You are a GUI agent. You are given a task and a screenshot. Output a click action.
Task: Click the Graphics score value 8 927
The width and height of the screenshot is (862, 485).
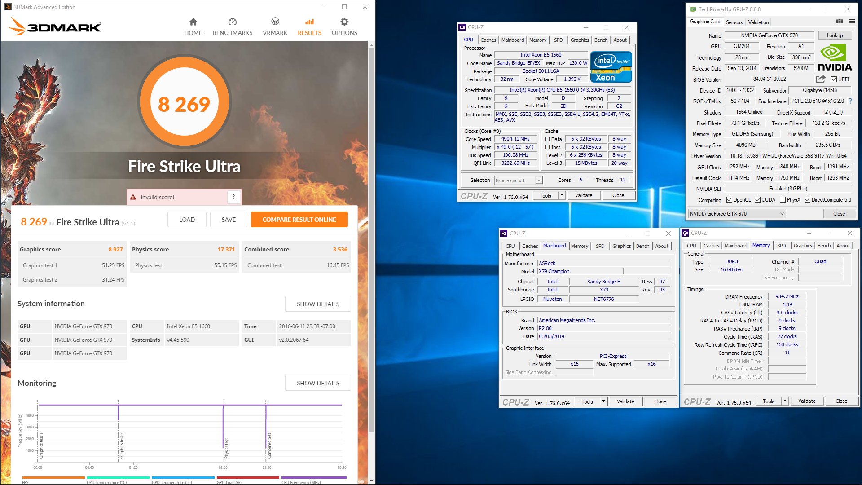(x=115, y=249)
